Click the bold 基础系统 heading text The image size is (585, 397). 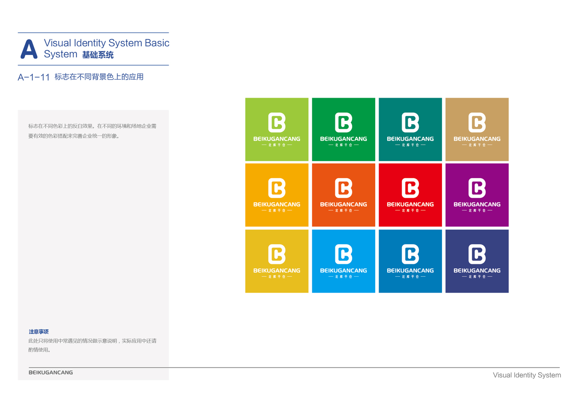click(98, 55)
